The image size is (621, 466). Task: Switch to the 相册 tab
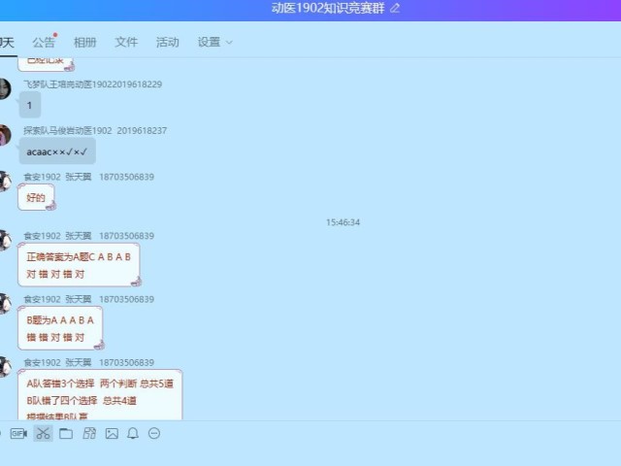point(85,42)
